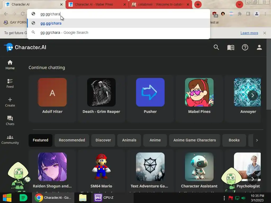Click the uBlock extension icon showing 25

point(215,14)
